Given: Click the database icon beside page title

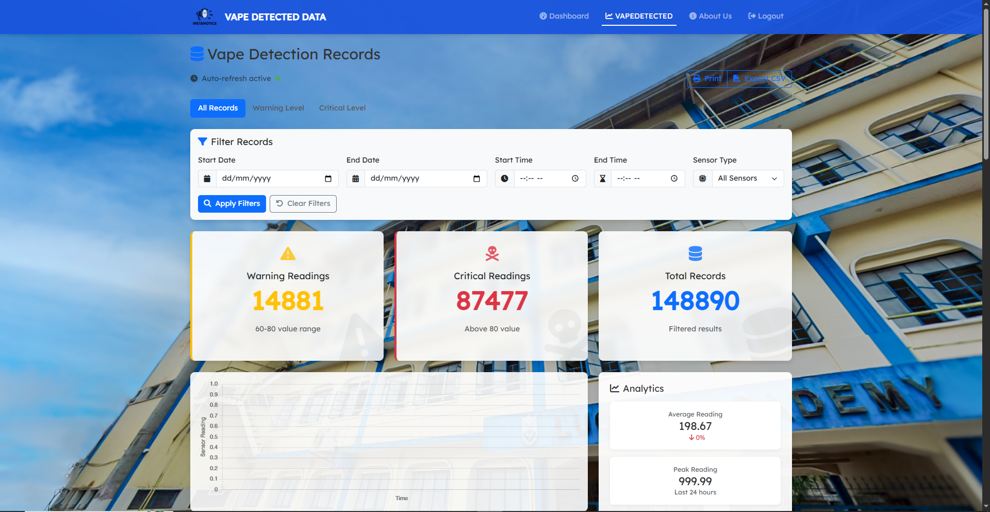Looking at the screenshot, I should 197,54.
